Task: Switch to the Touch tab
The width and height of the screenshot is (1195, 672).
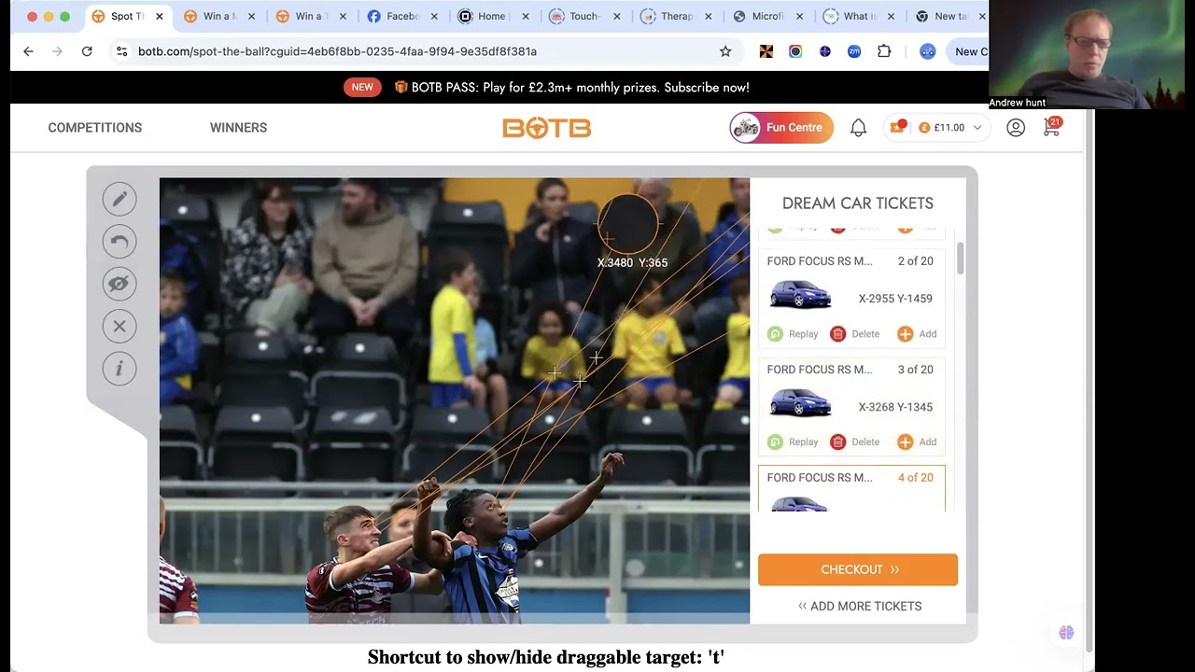Action: coord(583,17)
